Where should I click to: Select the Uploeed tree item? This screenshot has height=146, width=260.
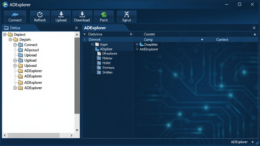(30, 66)
